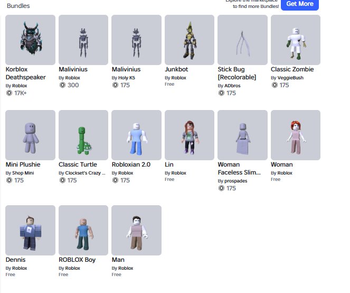Visit creator Clockset's Crazy under Classic Turtle
Image resolution: width=350 pixels, height=293 pixels.
[85, 173]
